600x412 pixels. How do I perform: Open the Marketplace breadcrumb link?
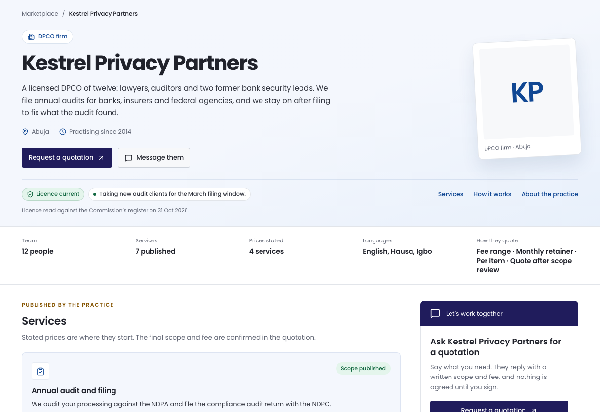coord(40,14)
